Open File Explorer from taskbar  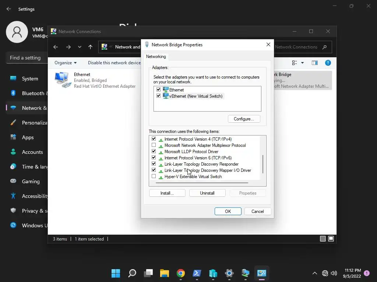165,273
